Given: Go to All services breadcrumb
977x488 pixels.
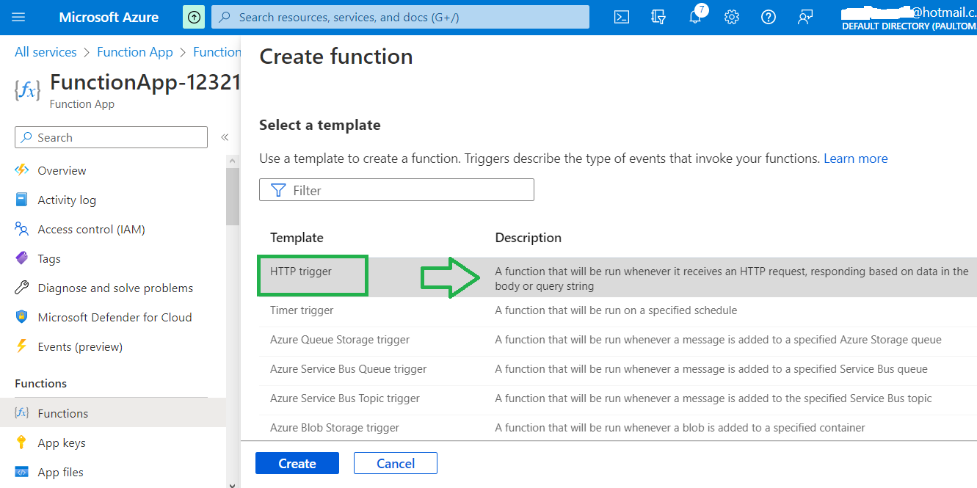Looking at the screenshot, I should tap(46, 52).
